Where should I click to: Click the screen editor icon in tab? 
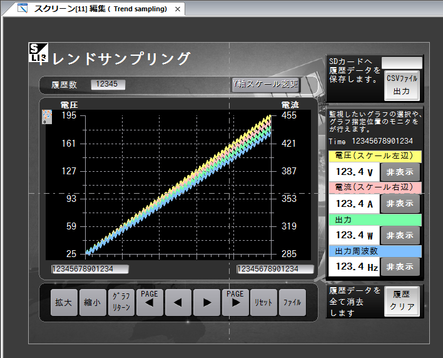[x=23, y=9]
